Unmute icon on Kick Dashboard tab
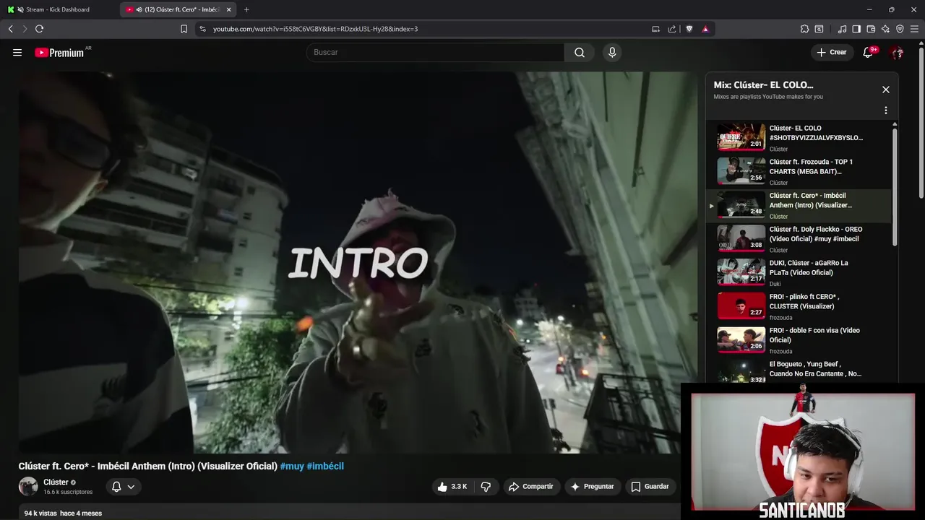 click(x=20, y=9)
